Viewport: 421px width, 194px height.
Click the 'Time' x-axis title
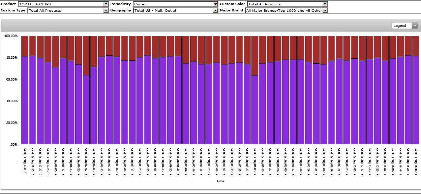click(x=220, y=181)
